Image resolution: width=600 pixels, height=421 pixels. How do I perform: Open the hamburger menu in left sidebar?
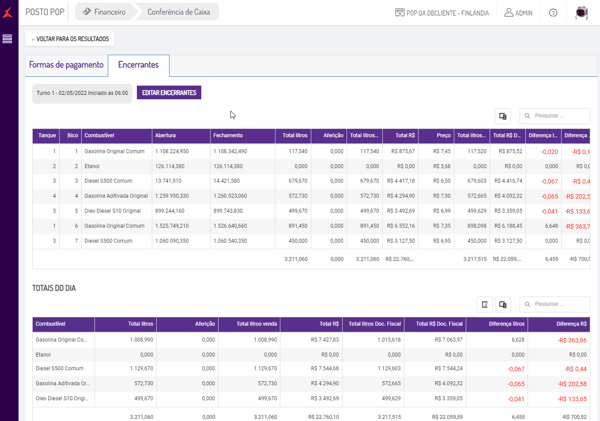point(7,39)
